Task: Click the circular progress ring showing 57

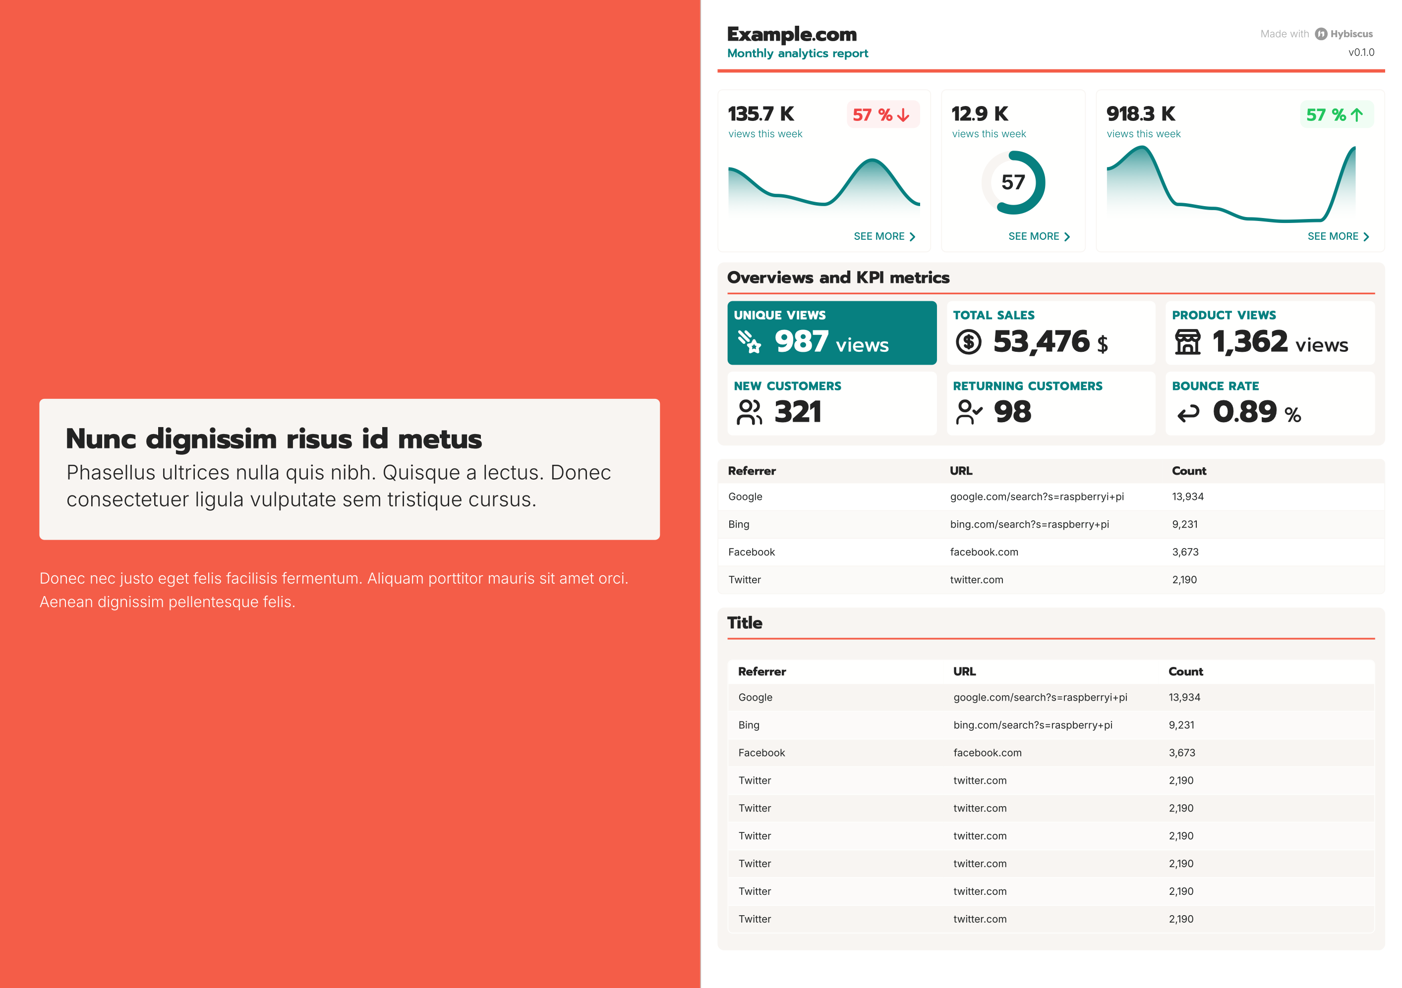Action: (x=1013, y=182)
